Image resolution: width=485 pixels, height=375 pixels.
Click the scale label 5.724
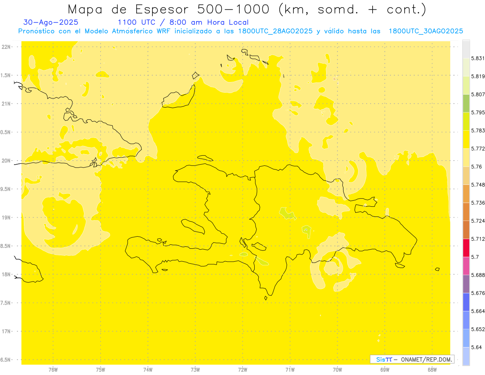478,221
